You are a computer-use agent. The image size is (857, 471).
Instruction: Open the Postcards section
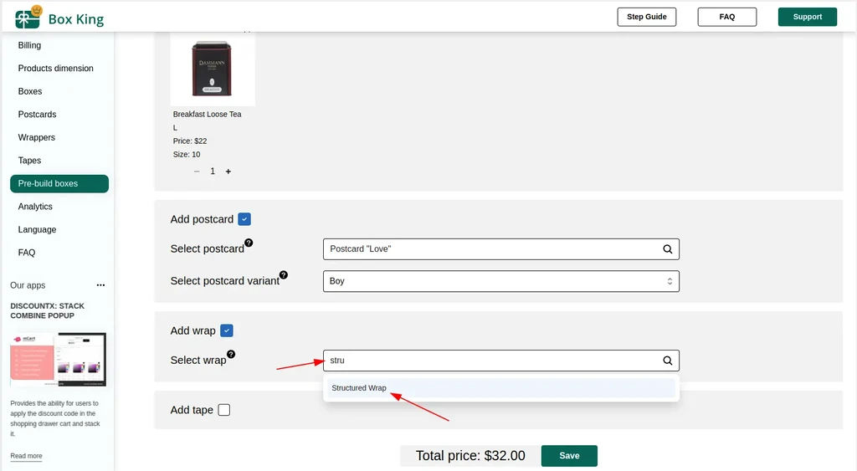point(37,115)
